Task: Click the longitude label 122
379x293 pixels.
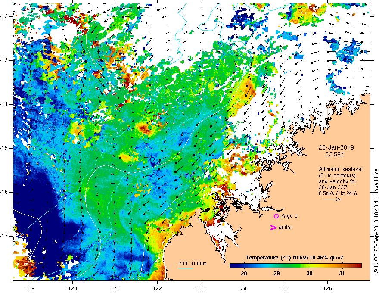Action: click(157, 288)
